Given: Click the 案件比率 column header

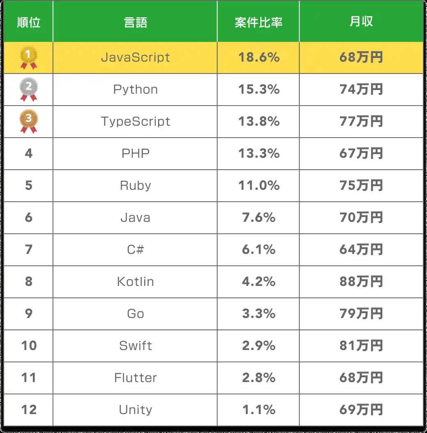Looking at the screenshot, I should click(x=259, y=22).
